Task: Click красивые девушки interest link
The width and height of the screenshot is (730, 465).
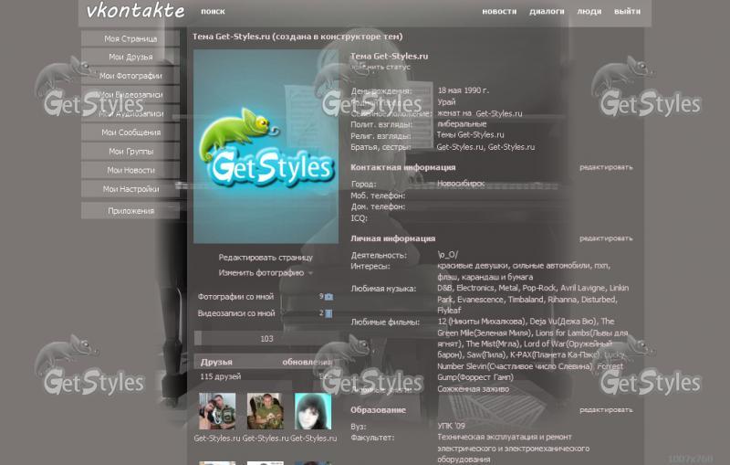Action: click(x=473, y=266)
